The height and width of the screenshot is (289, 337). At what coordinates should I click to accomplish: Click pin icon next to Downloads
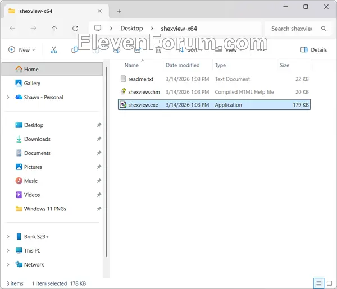[99, 139]
